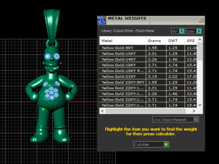Select the Yellow Gold:10KY row
219x164 pixels.
click(x=148, y=54)
